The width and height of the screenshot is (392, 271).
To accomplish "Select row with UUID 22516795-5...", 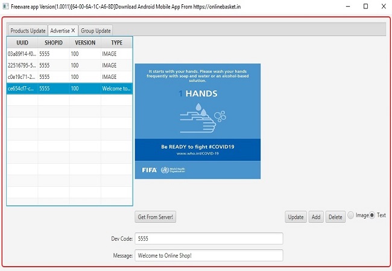I will [69, 65].
